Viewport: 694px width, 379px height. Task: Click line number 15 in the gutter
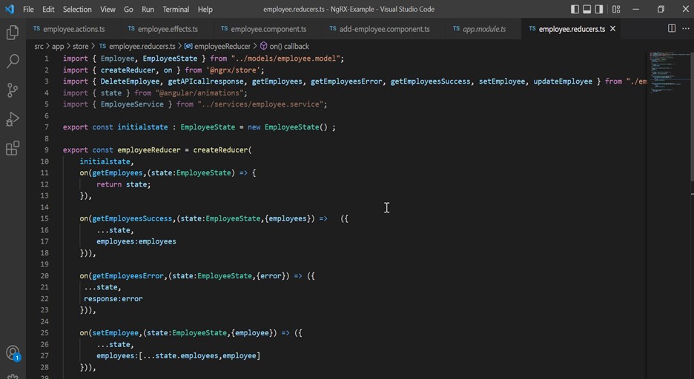pyautogui.click(x=44, y=218)
